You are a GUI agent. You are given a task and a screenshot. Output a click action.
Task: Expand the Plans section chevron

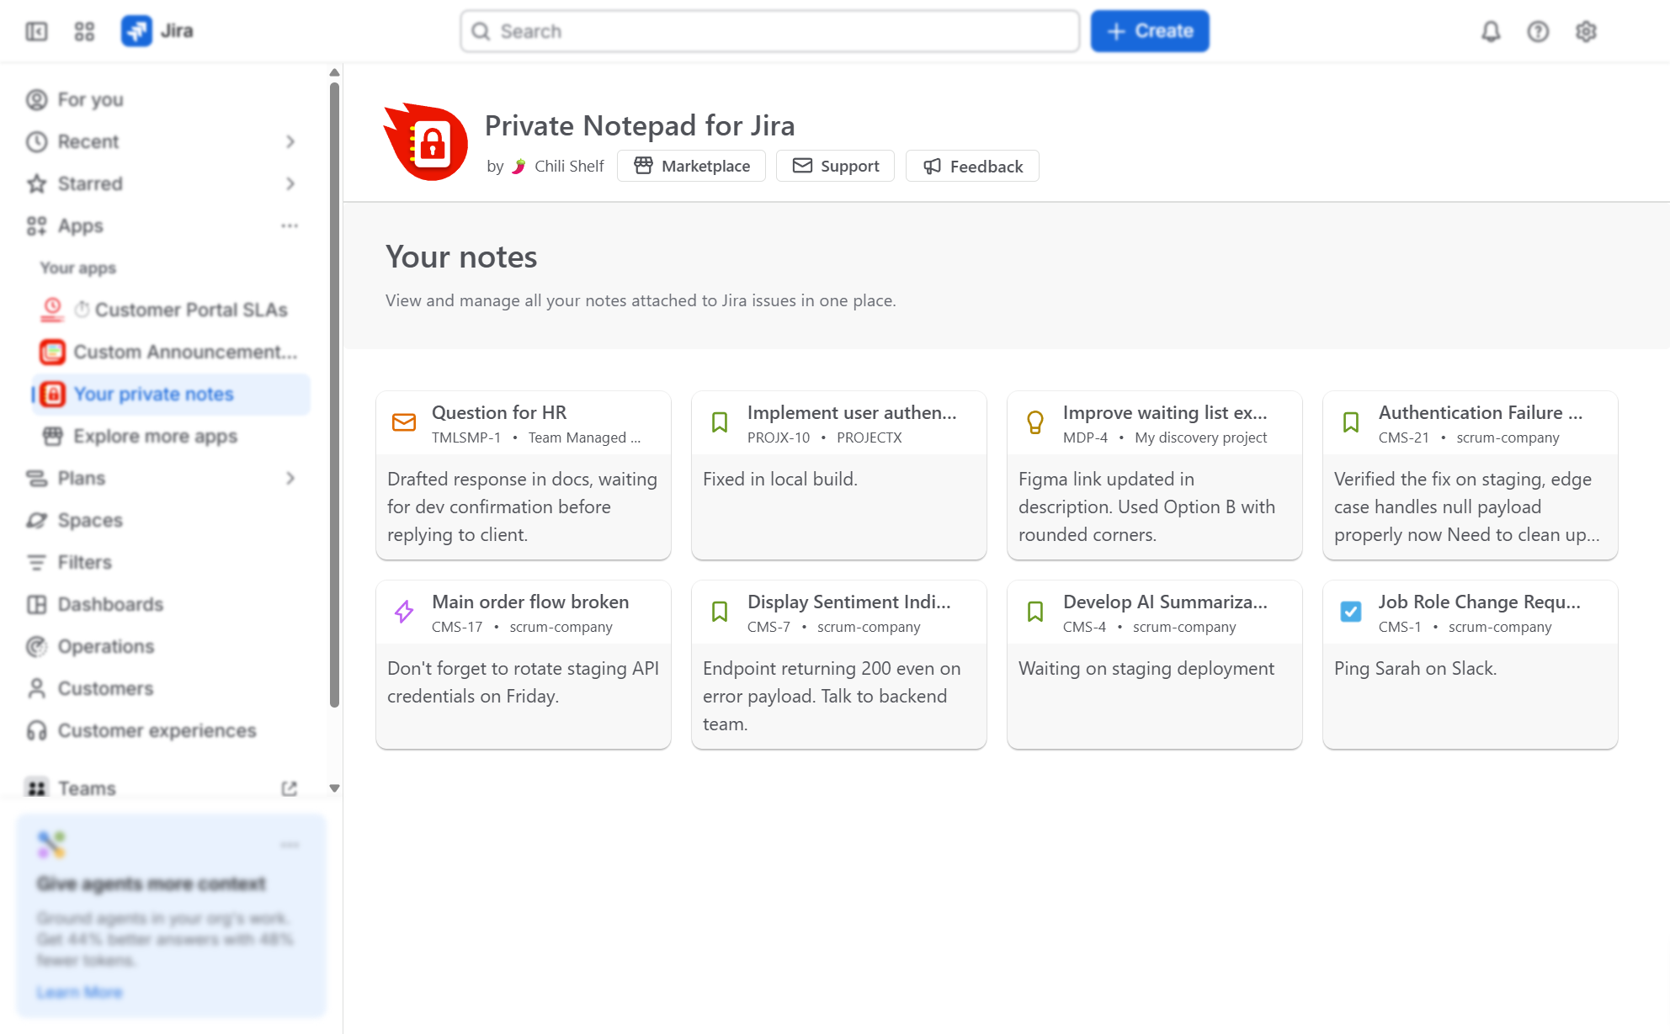[x=290, y=478]
